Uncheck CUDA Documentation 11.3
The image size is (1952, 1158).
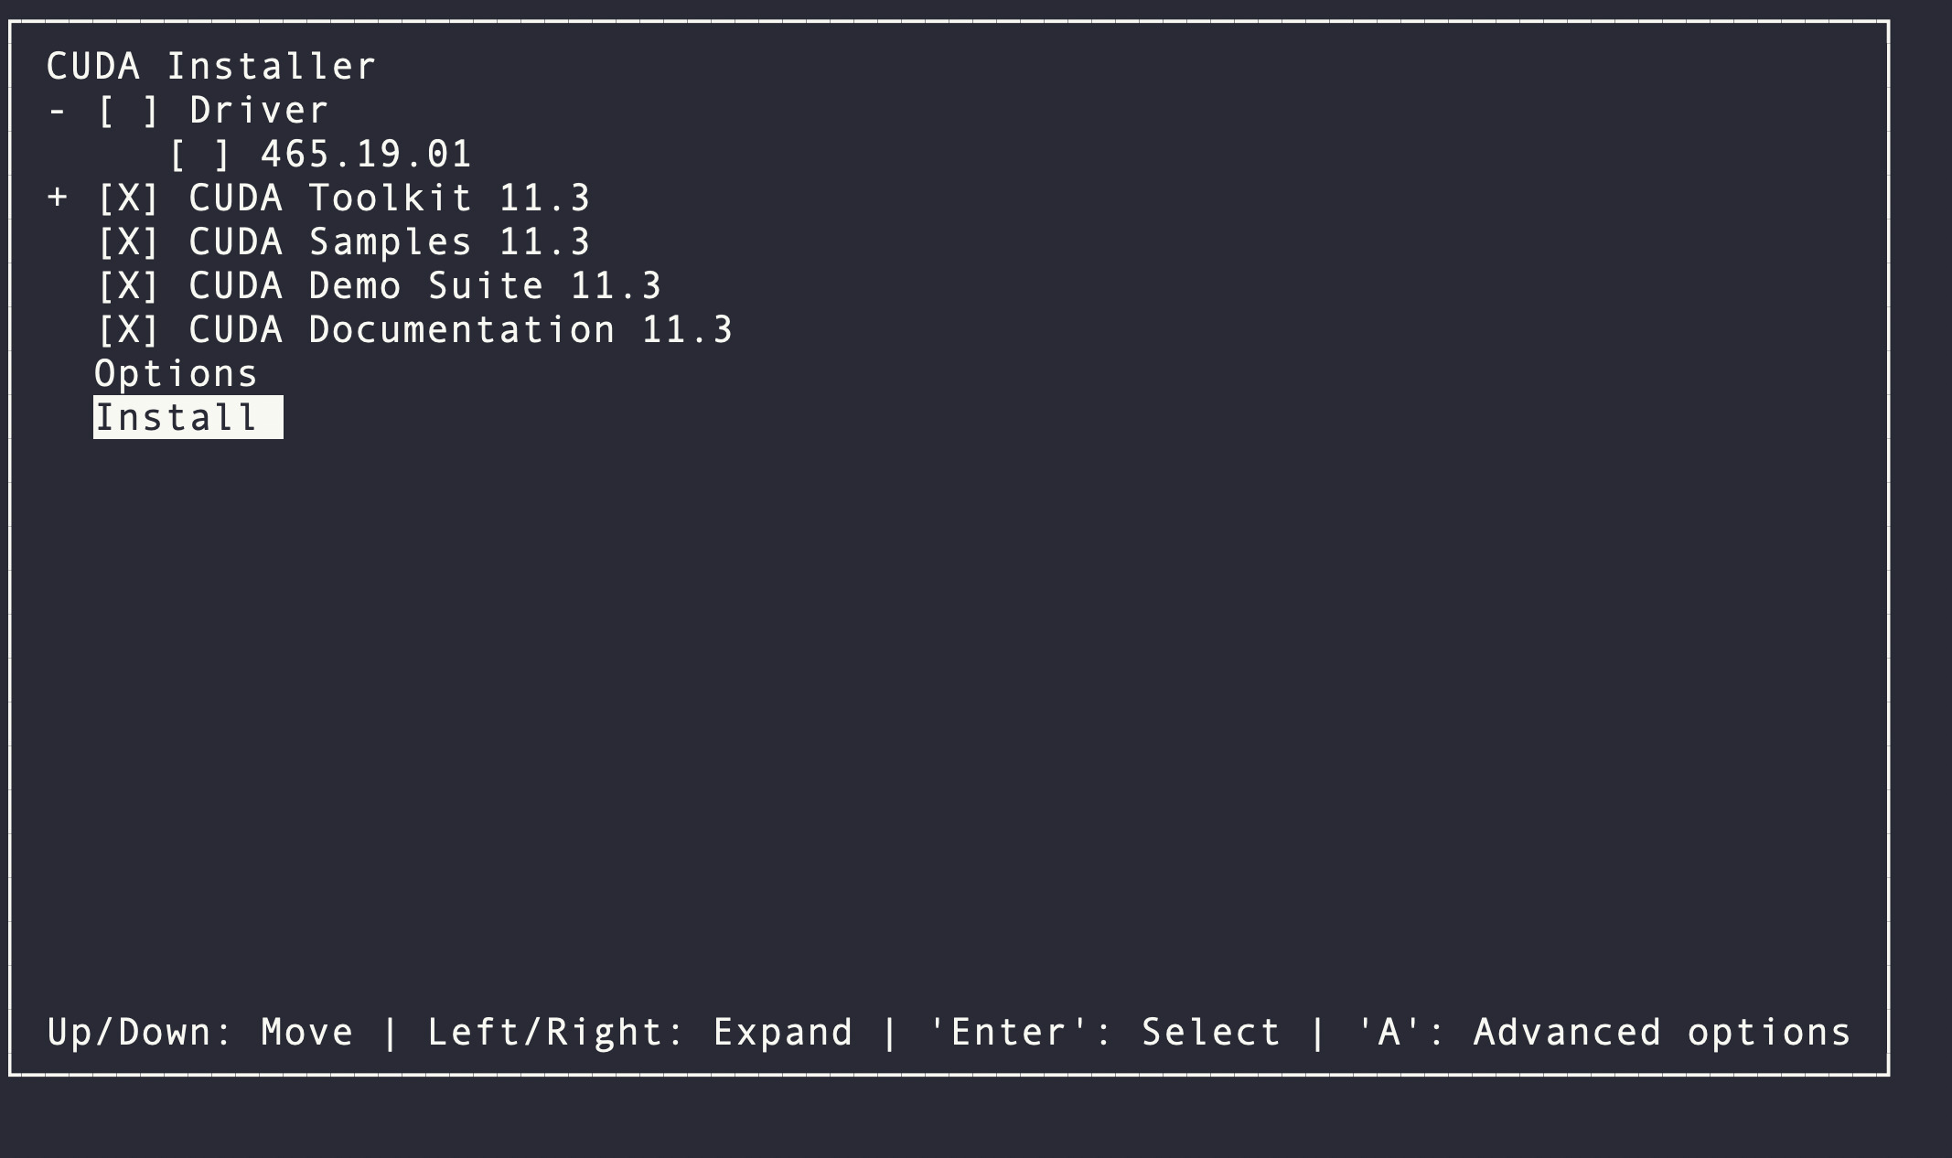click(128, 329)
